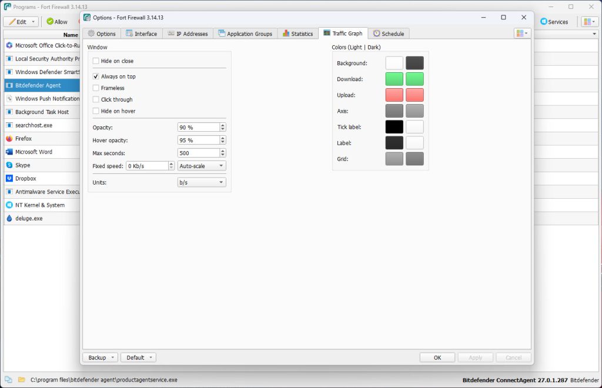Image resolution: width=602 pixels, height=388 pixels.
Task: Open the Backup dropdown button
Action: pos(100,357)
